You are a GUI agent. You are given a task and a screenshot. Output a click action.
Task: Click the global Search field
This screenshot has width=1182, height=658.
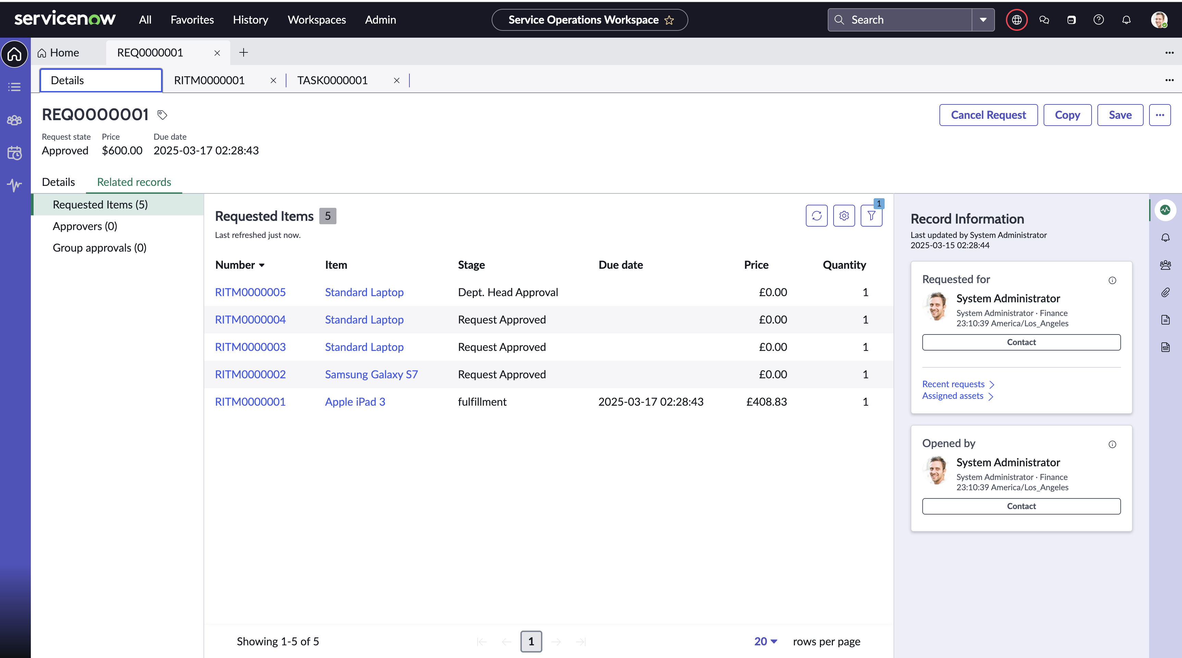(x=900, y=20)
